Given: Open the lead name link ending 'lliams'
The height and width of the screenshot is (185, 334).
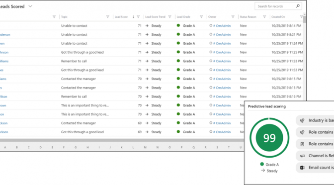Looking at the screenshot, I should (x=4, y=61).
